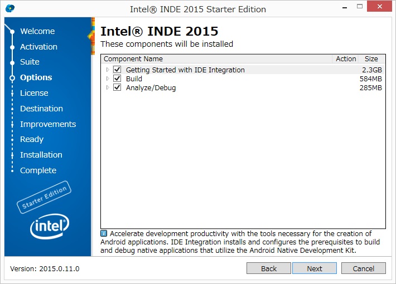This screenshot has width=396, height=284.
Task: Click the Starter Edition badge
Action: coord(45,197)
